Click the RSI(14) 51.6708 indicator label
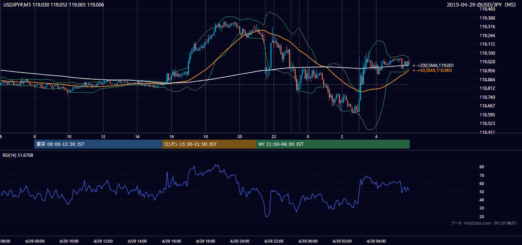The width and height of the screenshot is (522, 245). [x=18, y=155]
